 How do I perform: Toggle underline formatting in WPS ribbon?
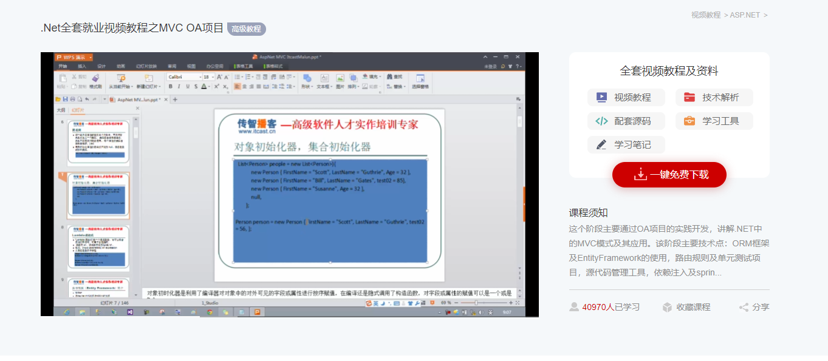(x=186, y=86)
